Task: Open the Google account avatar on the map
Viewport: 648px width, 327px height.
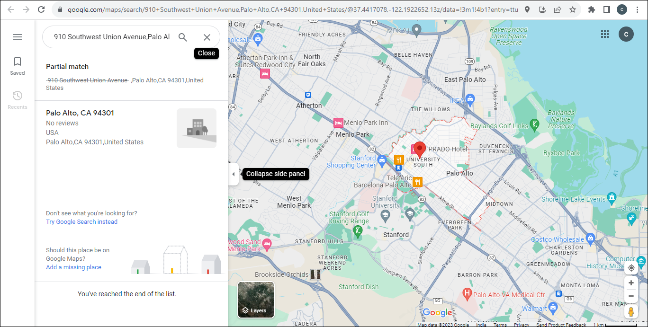Action: [x=626, y=34]
